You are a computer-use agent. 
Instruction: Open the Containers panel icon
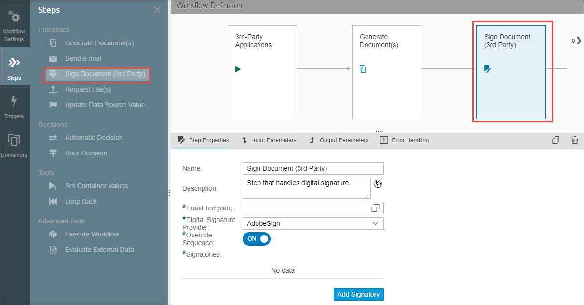(14, 144)
